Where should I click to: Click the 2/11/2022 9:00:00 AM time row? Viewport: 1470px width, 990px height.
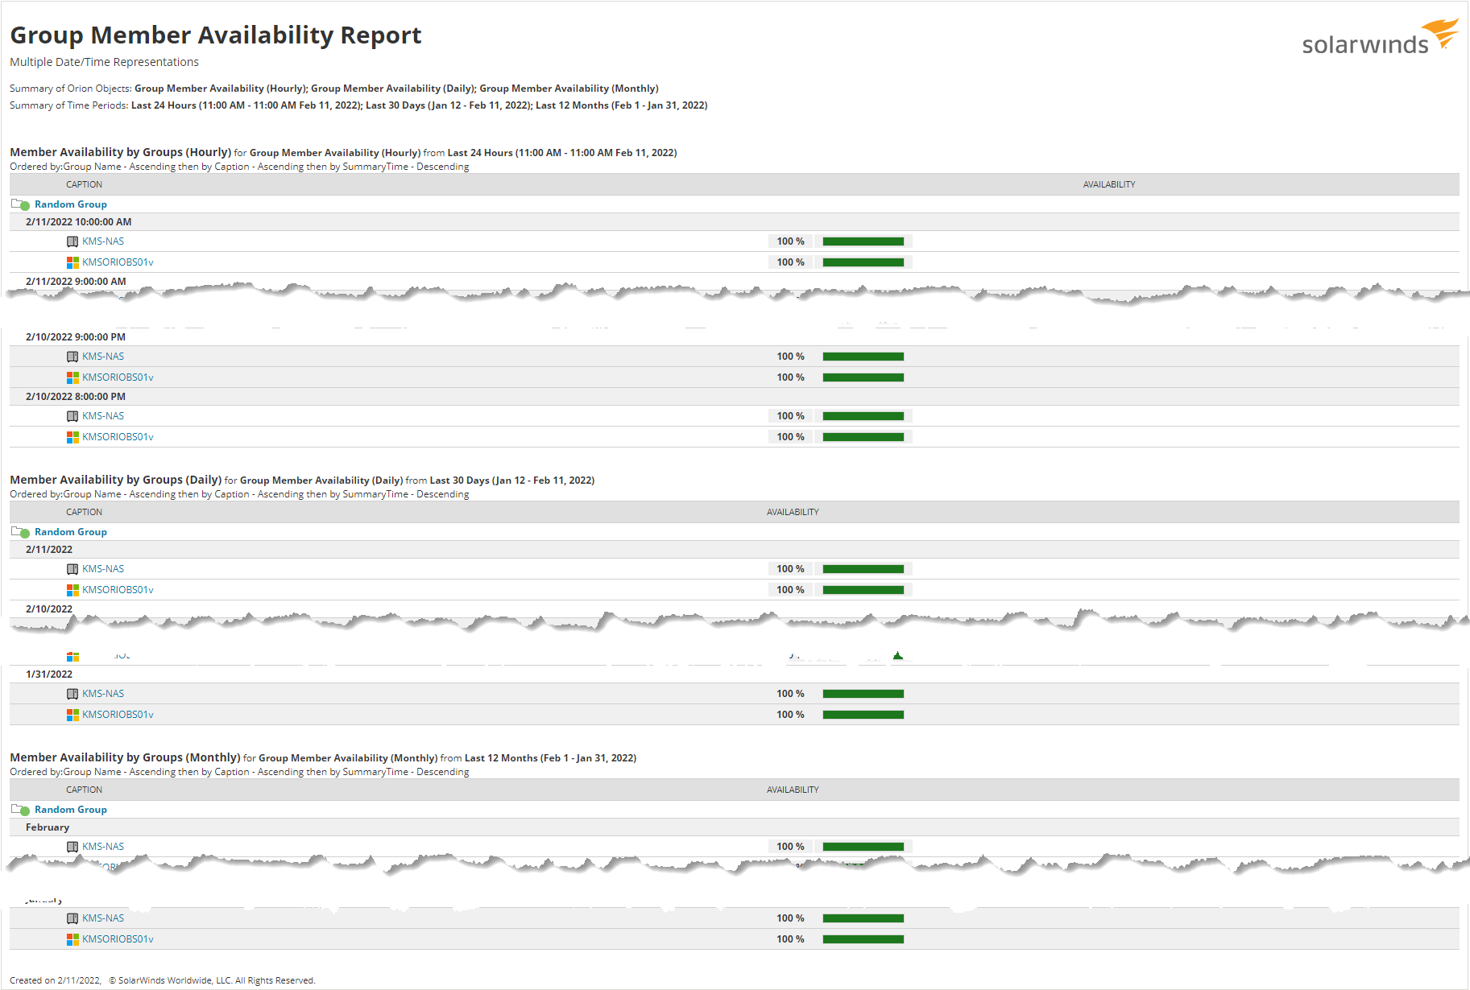(x=735, y=282)
